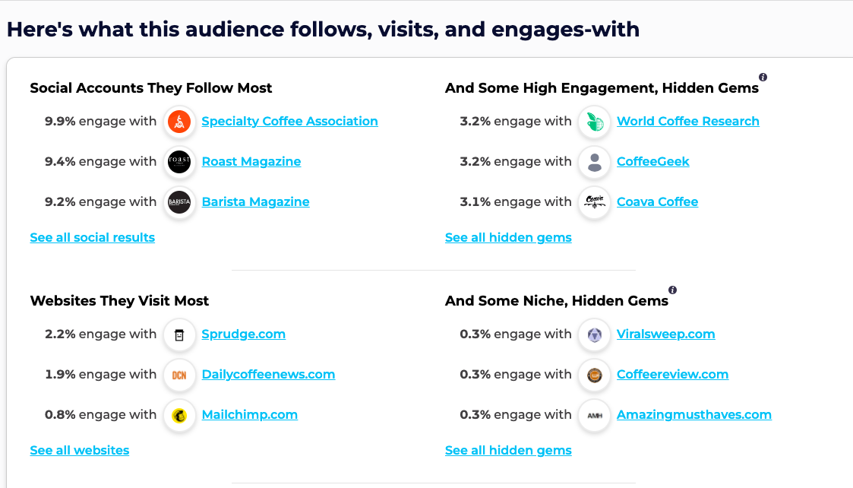
Task: Click the Sprudge.com cup icon
Action: click(x=179, y=334)
